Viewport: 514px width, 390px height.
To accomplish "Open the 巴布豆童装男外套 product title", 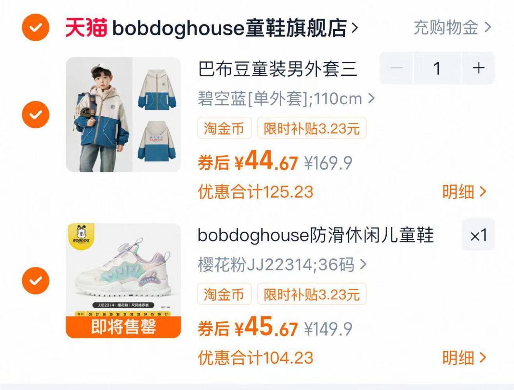I will tap(277, 69).
